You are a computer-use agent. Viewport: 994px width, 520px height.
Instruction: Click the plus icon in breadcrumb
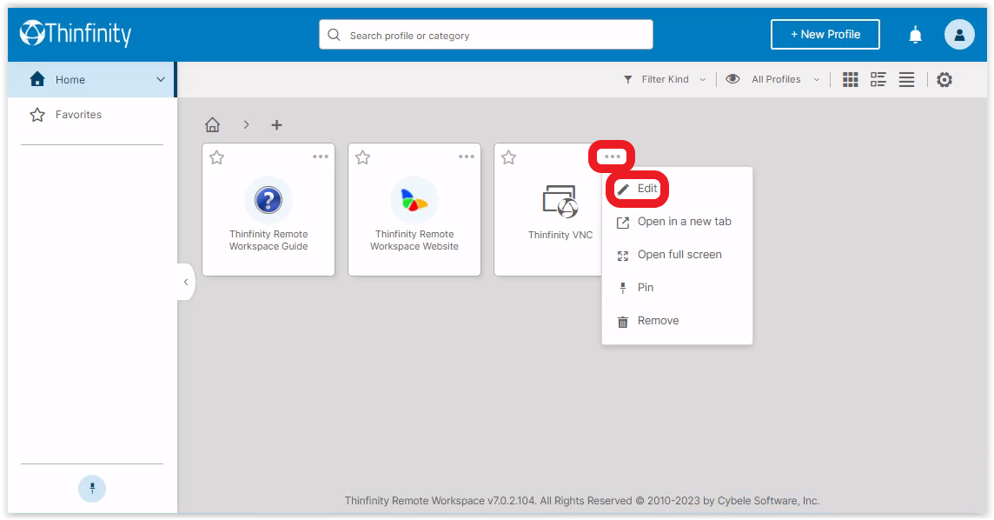(x=276, y=125)
